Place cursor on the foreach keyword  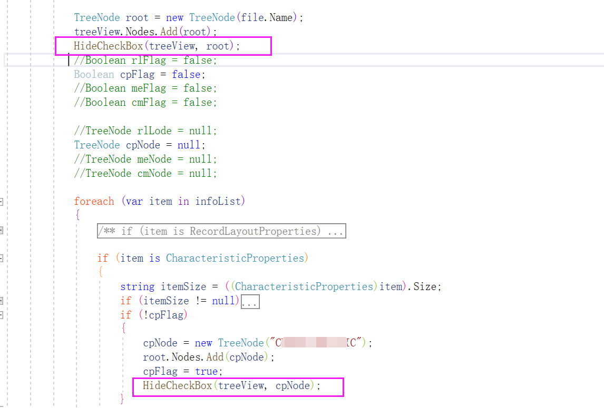[94, 201]
